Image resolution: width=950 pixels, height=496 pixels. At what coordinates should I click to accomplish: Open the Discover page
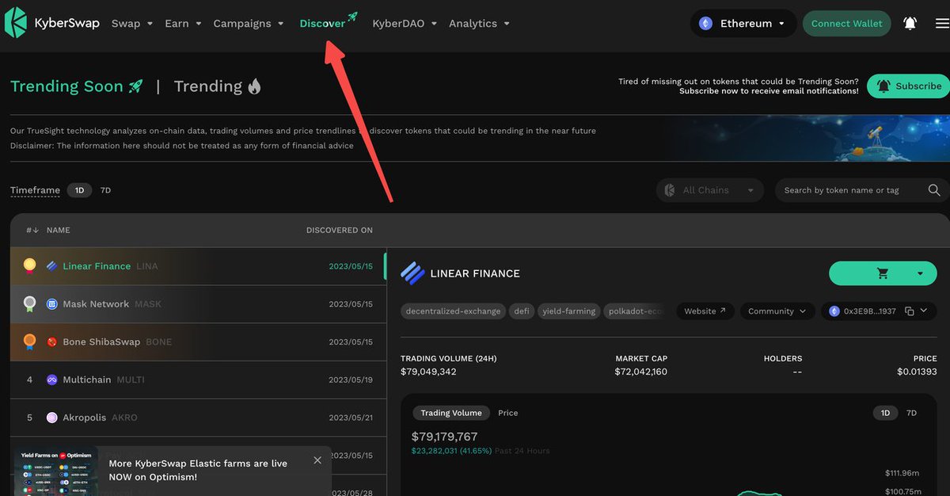click(x=322, y=24)
